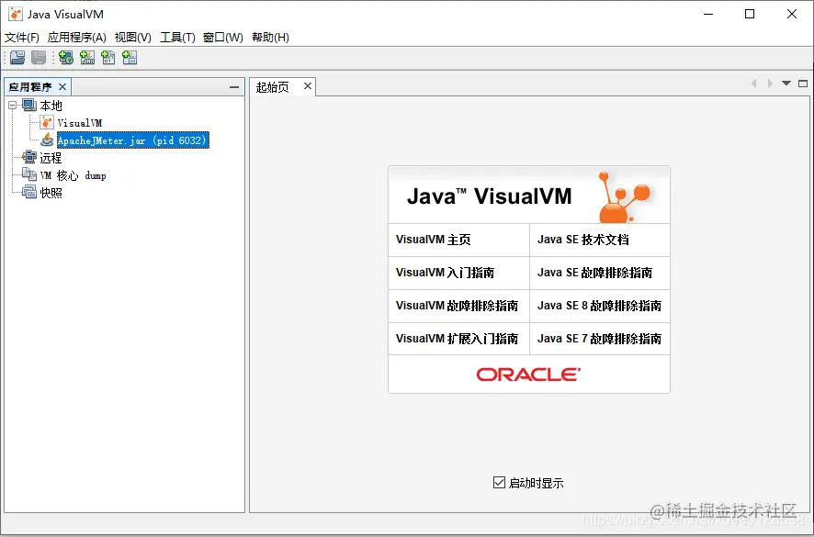Open the 工具(T) menu
The width and height of the screenshot is (814, 537).
(x=177, y=38)
